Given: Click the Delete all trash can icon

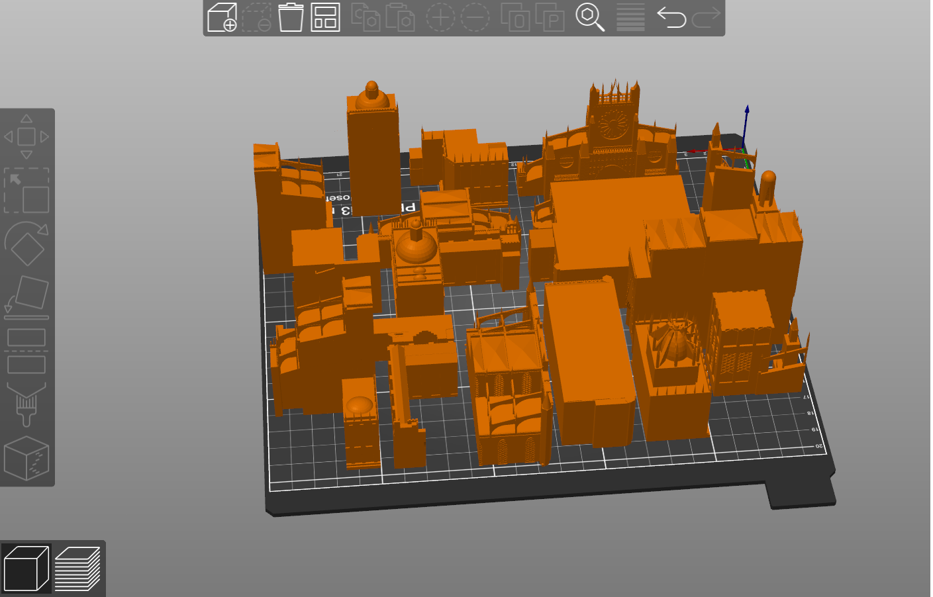Looking at the screenshot, I should tap(291, 17).
